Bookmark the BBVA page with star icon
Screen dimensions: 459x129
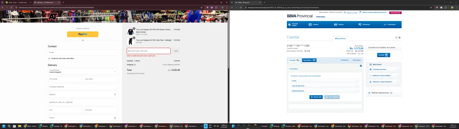coord(431,8)
